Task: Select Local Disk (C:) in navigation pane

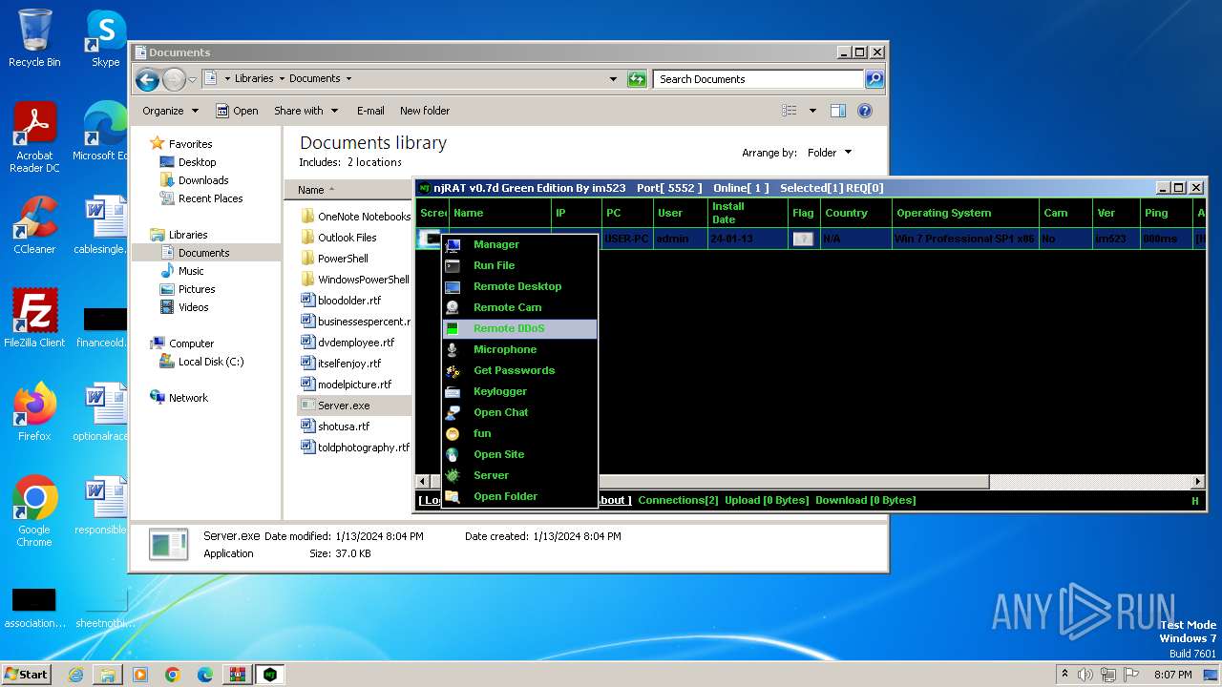Action: pos(211,362)
